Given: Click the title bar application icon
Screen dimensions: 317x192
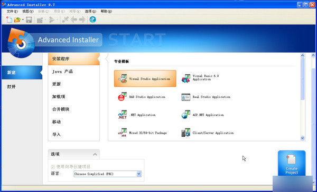Looking at the screenshot, I should (x=4, y=4).
